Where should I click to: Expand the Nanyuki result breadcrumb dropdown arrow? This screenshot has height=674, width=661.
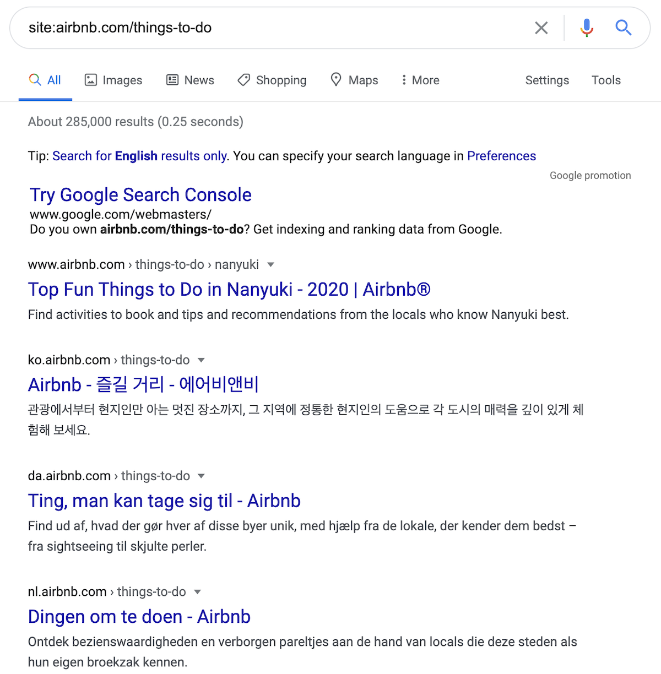click(x=270, y=264)
